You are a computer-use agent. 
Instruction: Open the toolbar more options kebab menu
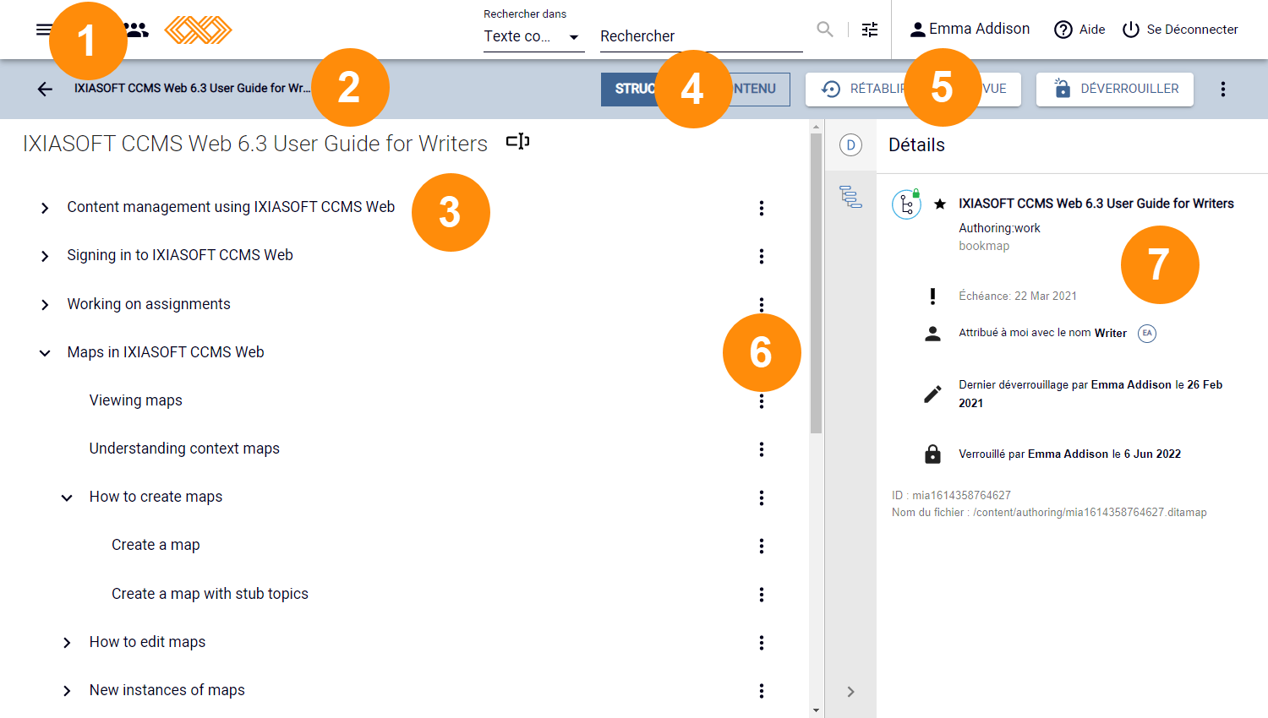tap(1223, 89)
